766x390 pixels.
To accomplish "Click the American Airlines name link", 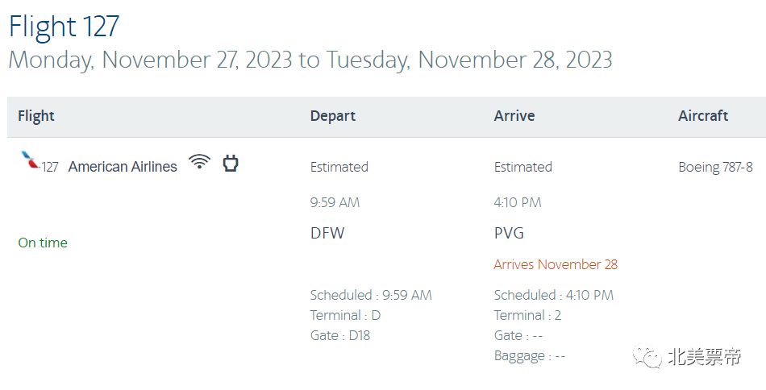I will 123,167.
